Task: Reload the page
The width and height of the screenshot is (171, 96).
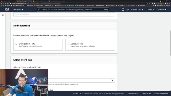Action: (x=6, y=3)
